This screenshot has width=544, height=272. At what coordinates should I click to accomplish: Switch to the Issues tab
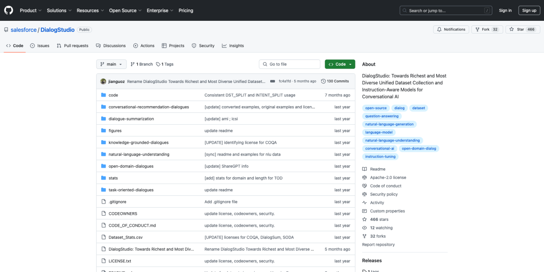[40, 46]
